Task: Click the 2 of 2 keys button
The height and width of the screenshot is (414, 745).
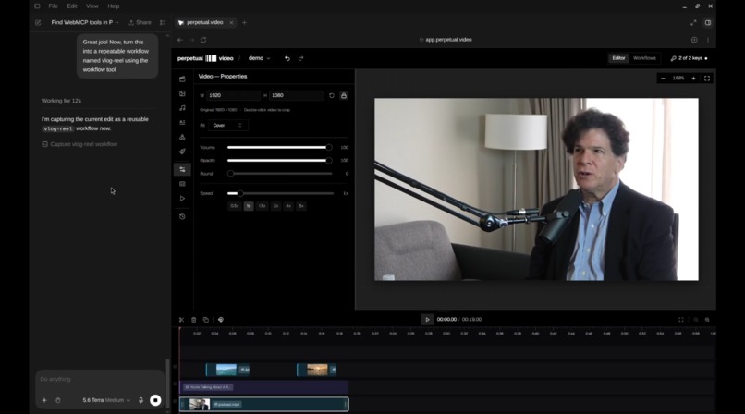Action: [689, 58]
